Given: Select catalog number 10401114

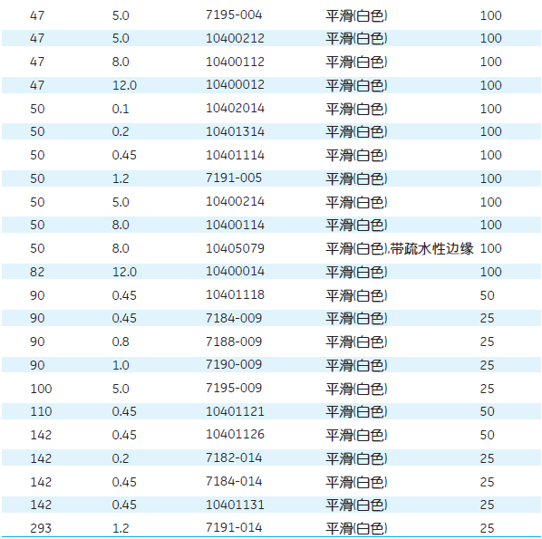Looking at the screenshot, I should (x=235, y=155).
